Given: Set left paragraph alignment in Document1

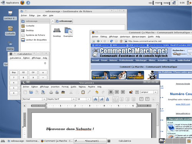Looking at the screenshot, I should pyautogui.click(x=116, y=99).
